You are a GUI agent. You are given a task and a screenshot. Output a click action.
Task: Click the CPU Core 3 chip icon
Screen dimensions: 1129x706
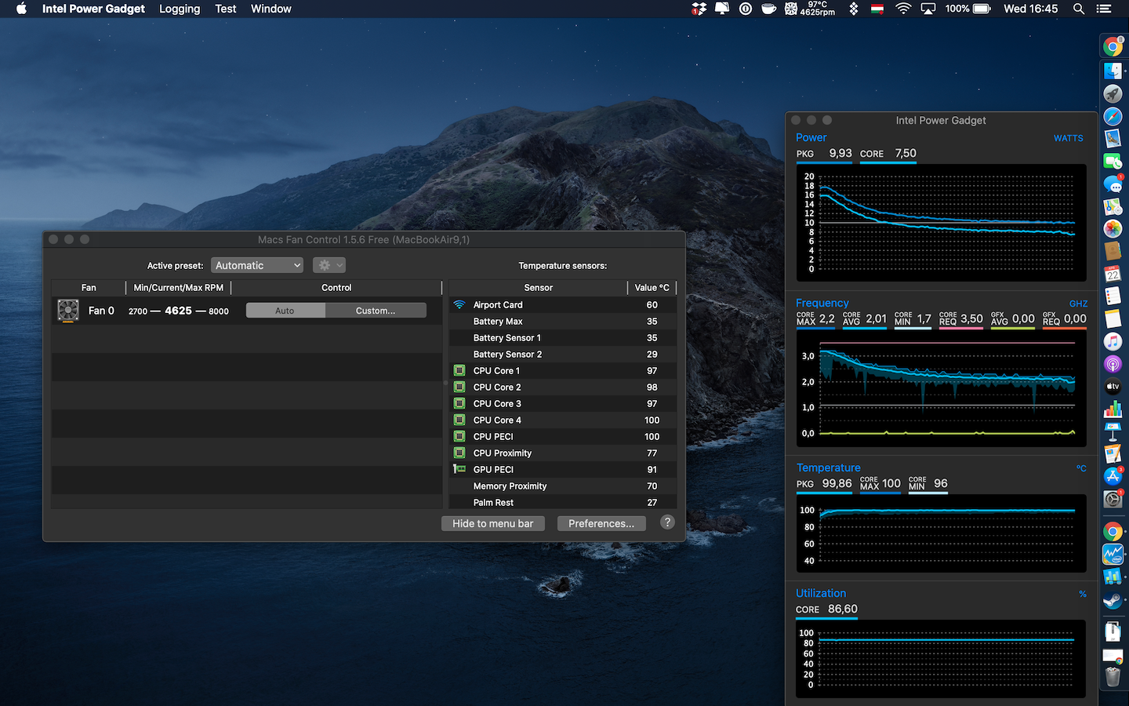click(x=459, y=403)
